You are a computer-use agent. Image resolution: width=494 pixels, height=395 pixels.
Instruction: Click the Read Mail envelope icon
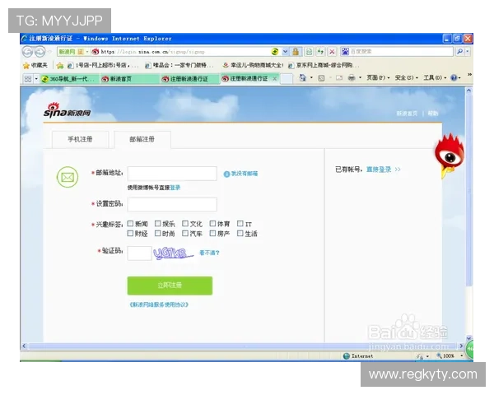pos(339,78)
